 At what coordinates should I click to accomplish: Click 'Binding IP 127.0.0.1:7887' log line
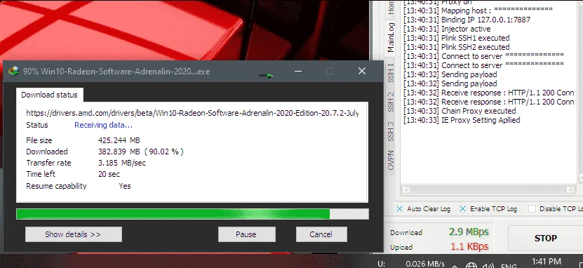point(467,20)
